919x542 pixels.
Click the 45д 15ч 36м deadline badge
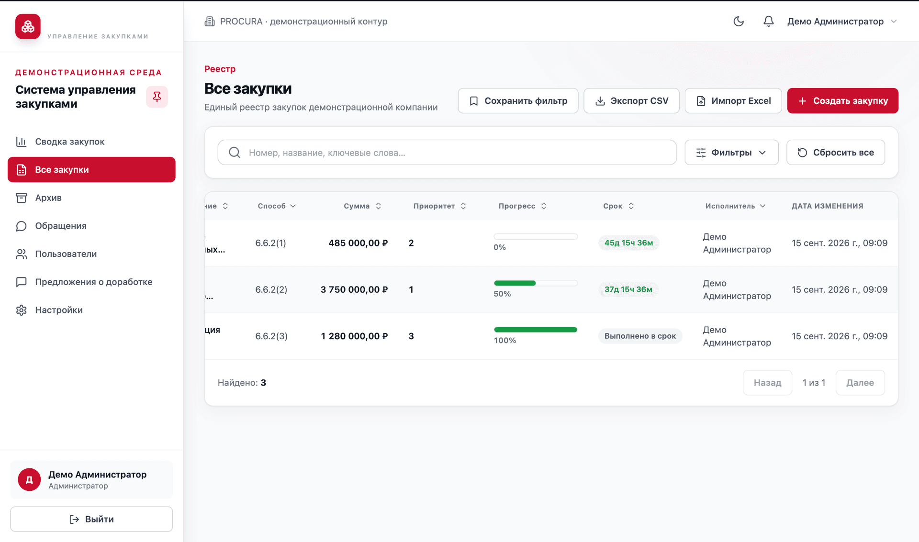tap(628, 243)
